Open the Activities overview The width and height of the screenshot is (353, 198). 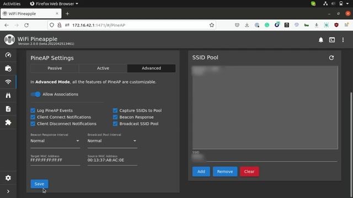12,4
